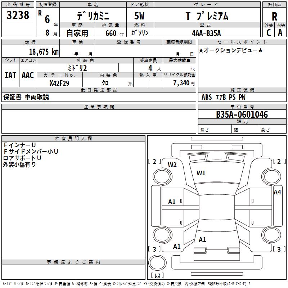This screenshot has width=288, height=288.
Task: Click the chassis number B35A-0601046
Action: [x=242, y=114]
